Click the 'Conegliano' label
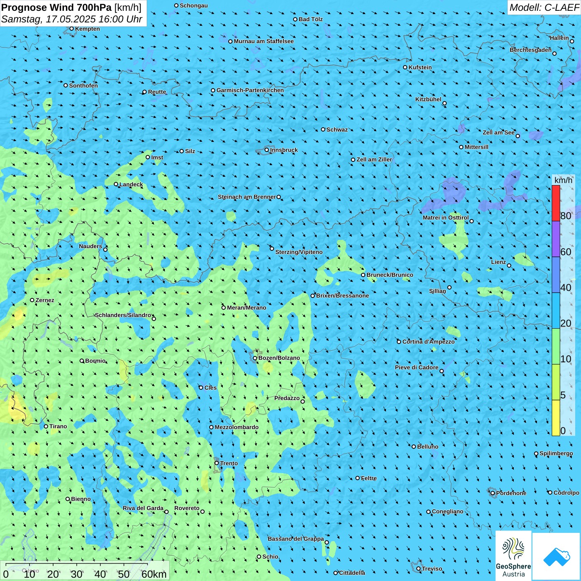581x581 pixels. coord(447,511)
